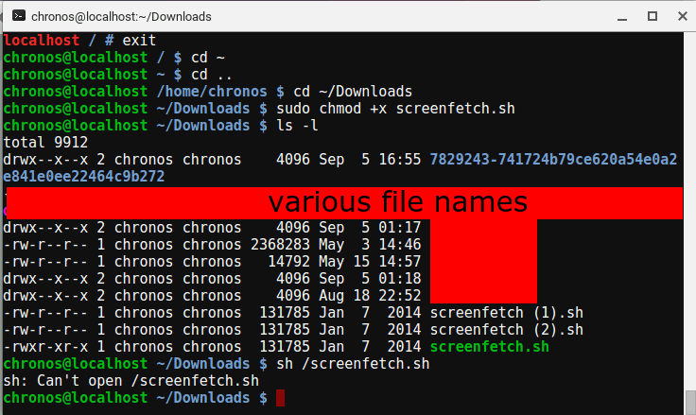Click the terminal icon in the title bar
Viewport: 696px width, 415px height.
tap(15, 16)
